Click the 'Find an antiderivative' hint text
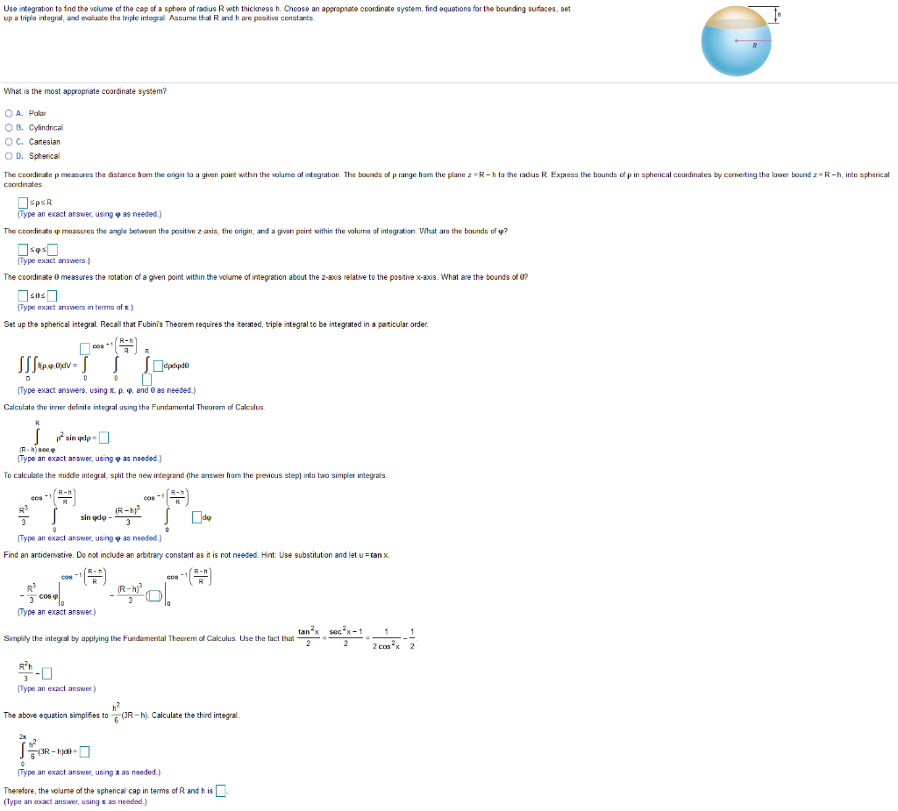Viewport: 898px width, 811px height. (196, 556)
